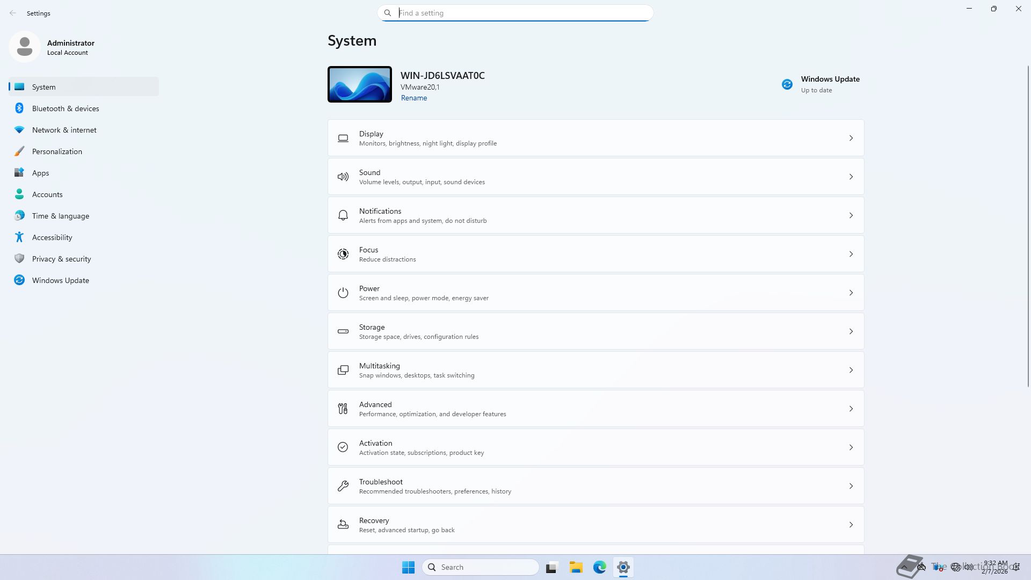Click the Personalization paintbrush icon
The image size is (1031, 580).
coord(19,151)
